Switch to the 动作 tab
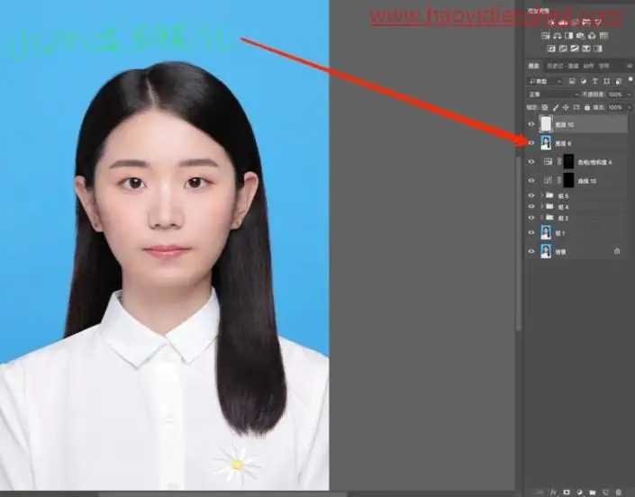The image size is (635, 497). 589,66
